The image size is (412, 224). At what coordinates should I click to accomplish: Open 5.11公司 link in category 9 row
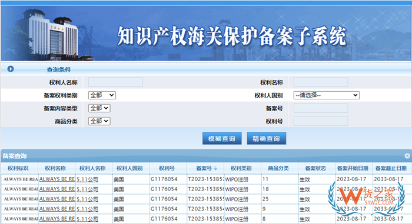tap(87, 209)
